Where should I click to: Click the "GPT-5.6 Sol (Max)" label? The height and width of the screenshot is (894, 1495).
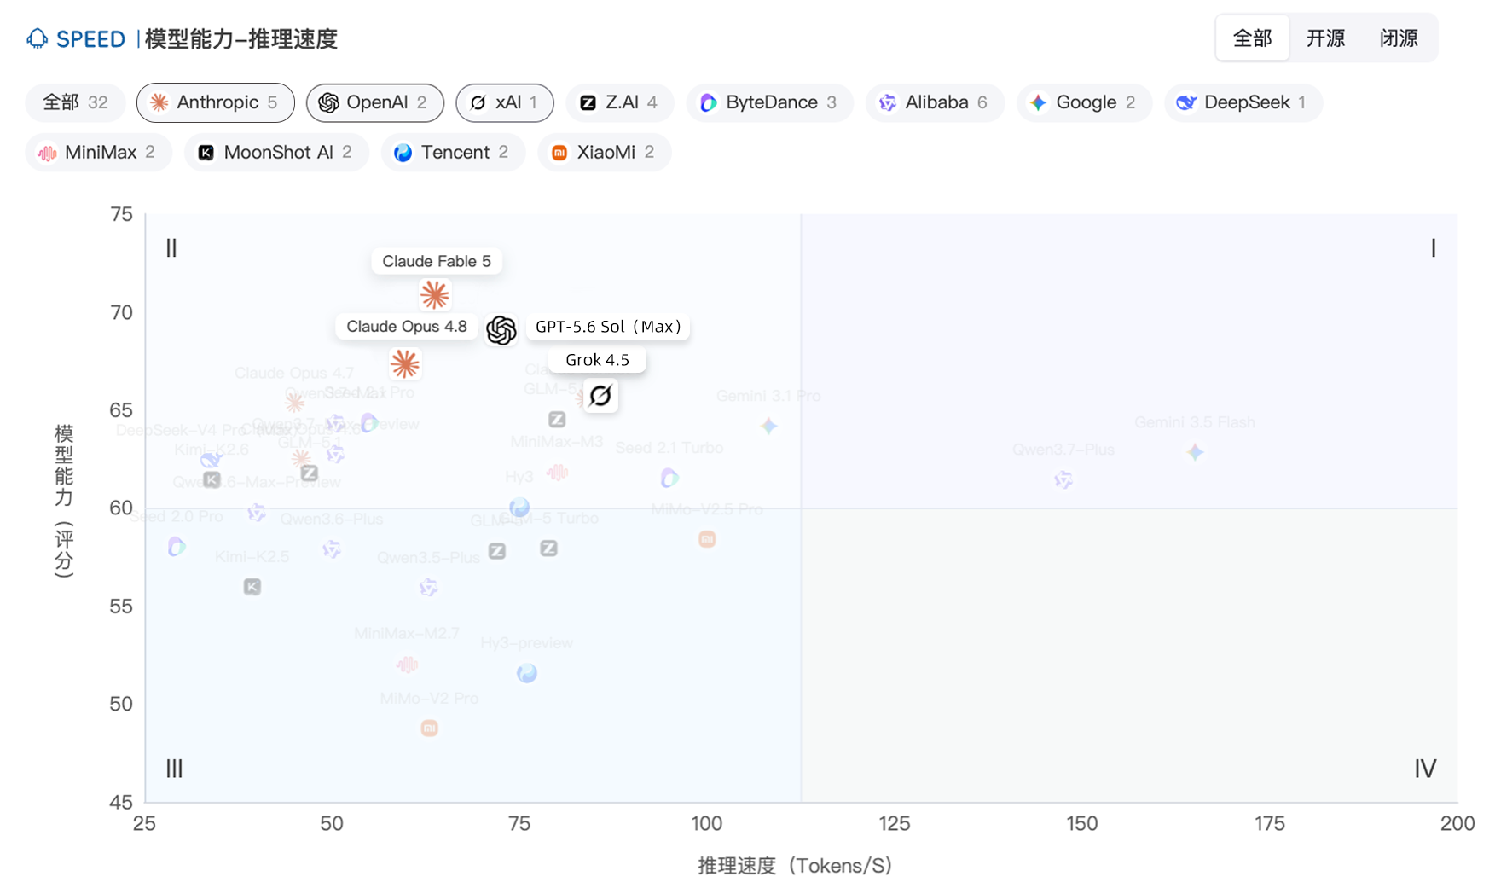(608, 327)
